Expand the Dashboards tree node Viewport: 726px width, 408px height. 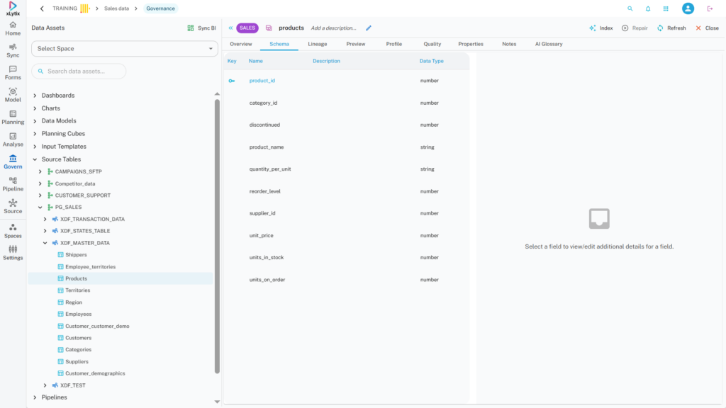[35, 96]
